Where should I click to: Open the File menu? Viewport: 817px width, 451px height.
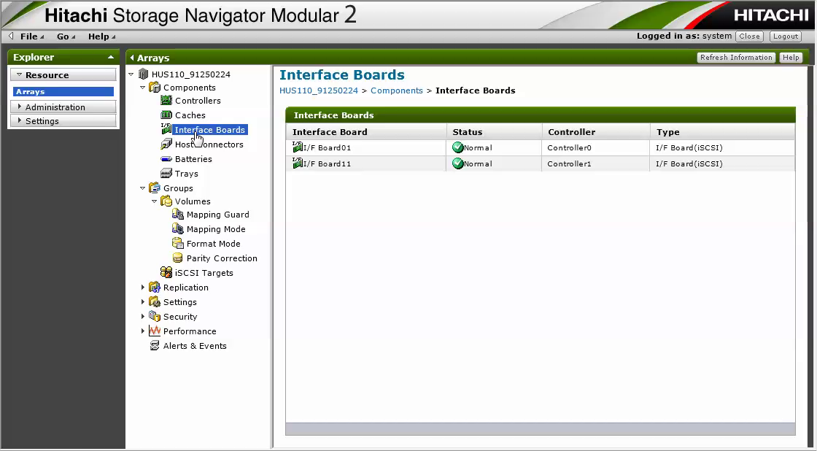[32, 36]
